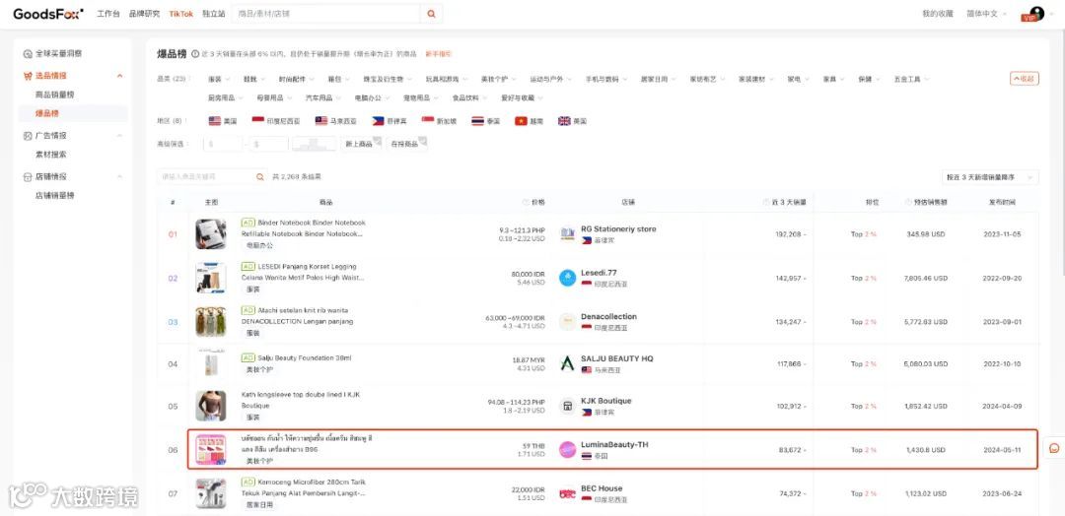Go to 商品销量榜 in sidebar

[x=55, y=95]
